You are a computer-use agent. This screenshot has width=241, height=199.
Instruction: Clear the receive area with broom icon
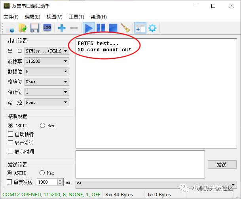[x=125, y=28]
